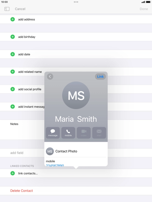Tap the disabled mail action button
Viewport: 152px width, 202px height.
99,133
